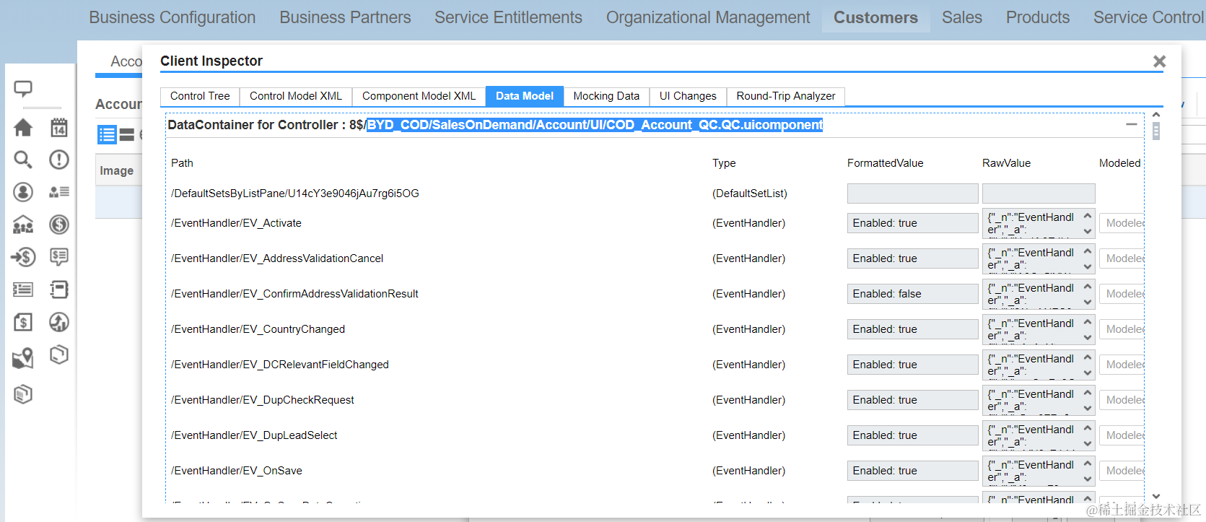
Task: Open Organizational Management in top navigation
Action: [708, 17]
